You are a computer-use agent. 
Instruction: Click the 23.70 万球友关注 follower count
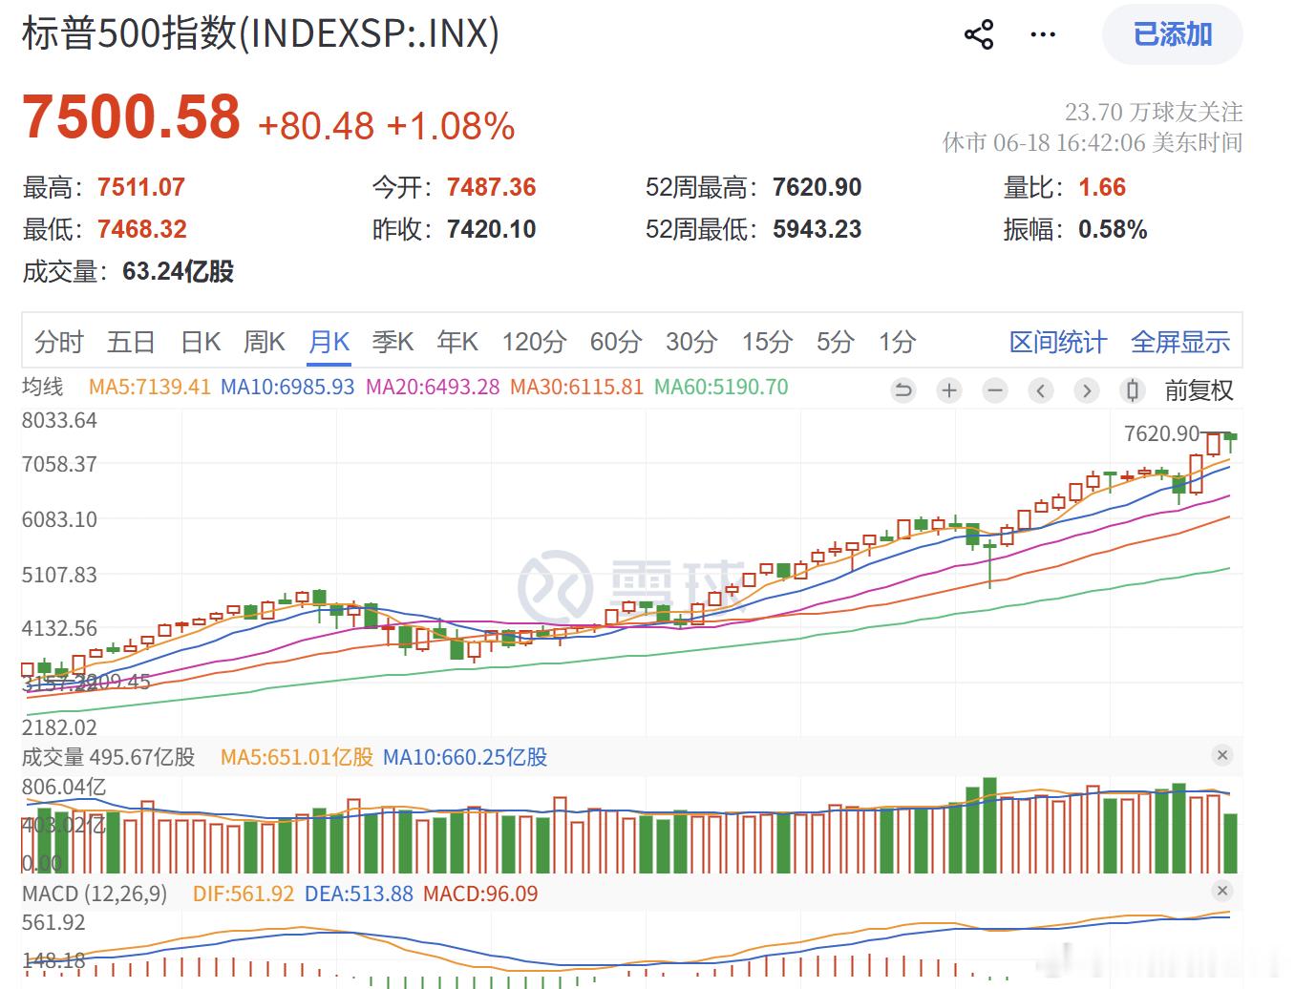[1154, 112]
